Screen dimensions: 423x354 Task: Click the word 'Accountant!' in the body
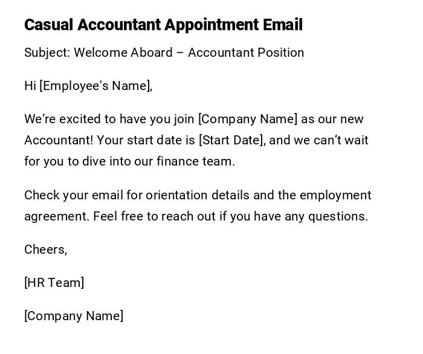(x=59, y=140)
